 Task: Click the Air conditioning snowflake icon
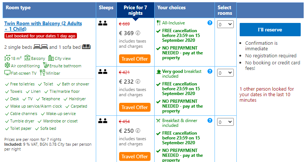(x=7, y=65)
